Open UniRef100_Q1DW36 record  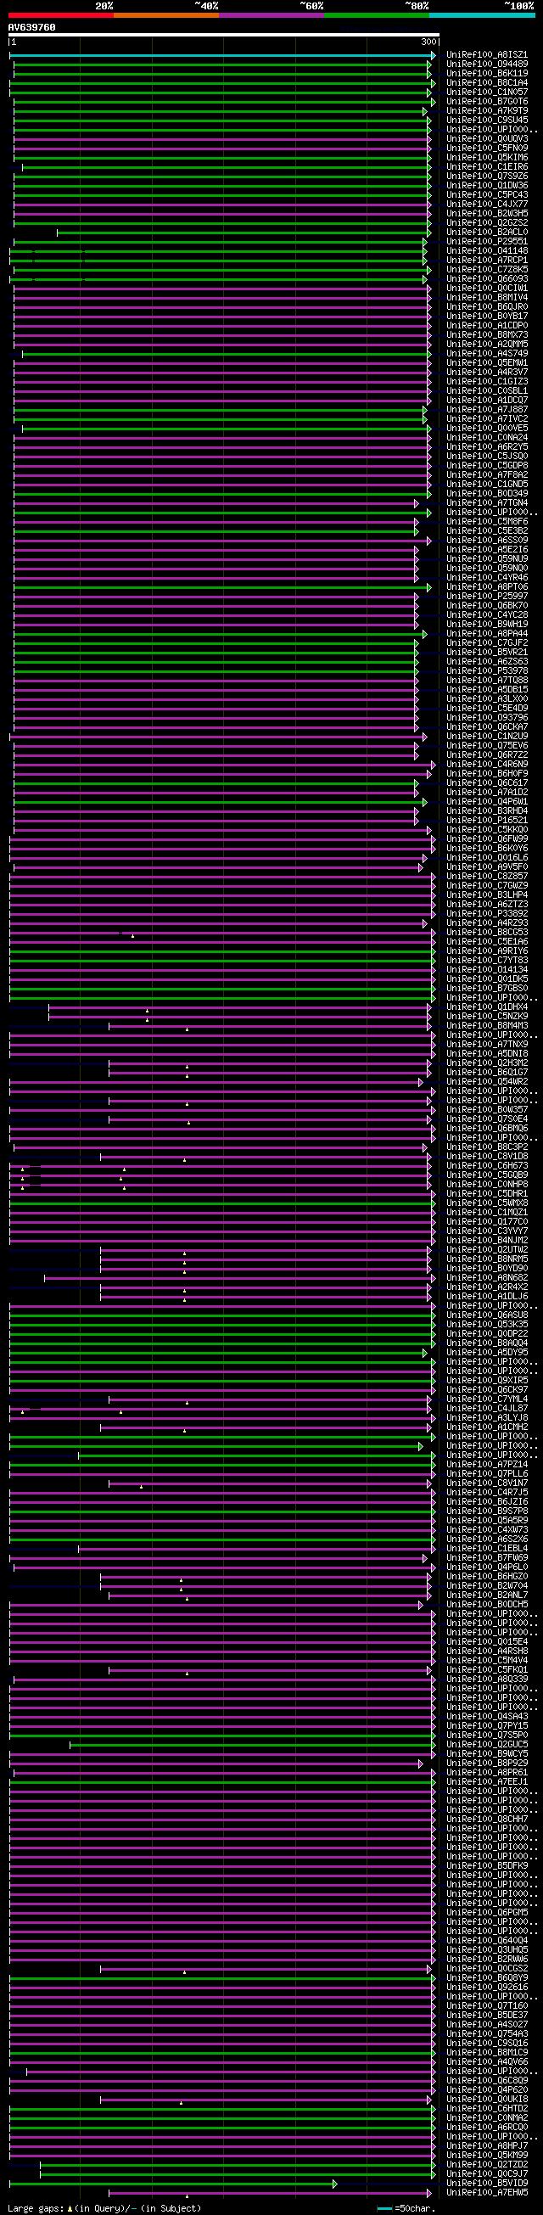[487, 186]
